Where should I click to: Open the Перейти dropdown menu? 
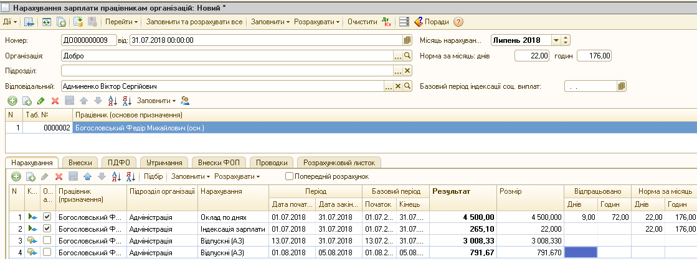click(121, 22)
